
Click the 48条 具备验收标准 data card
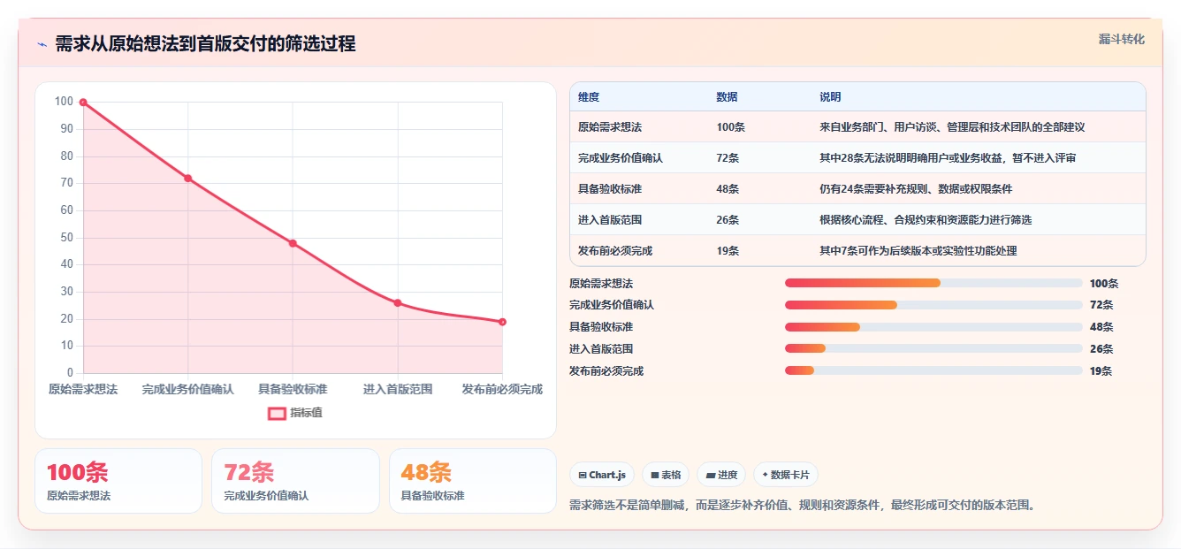(x=473, y=481)
